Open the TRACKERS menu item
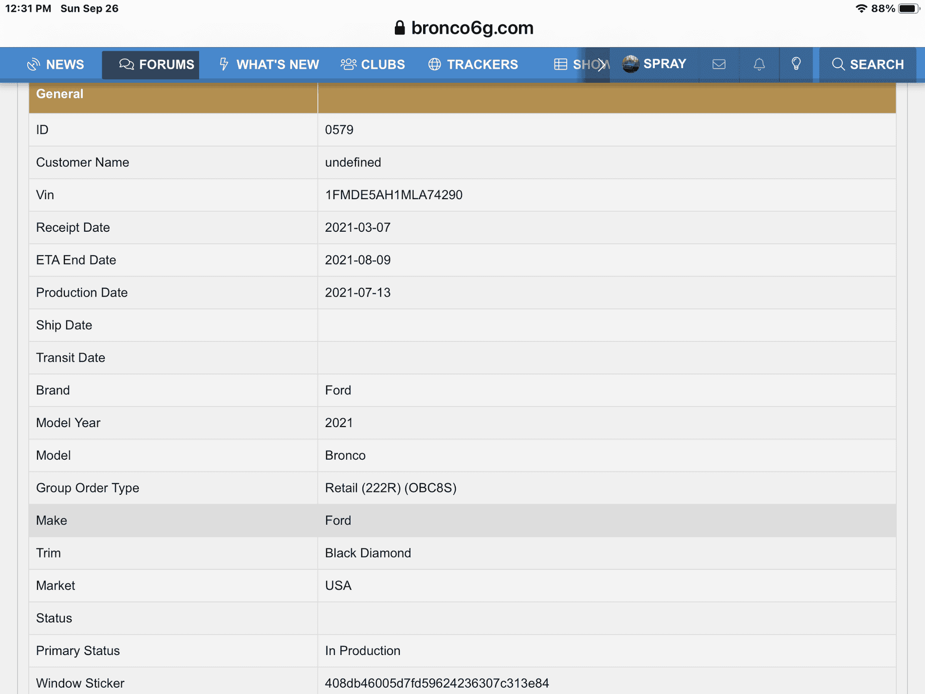This screenshot has height=694, width=925. pos(473,64)
